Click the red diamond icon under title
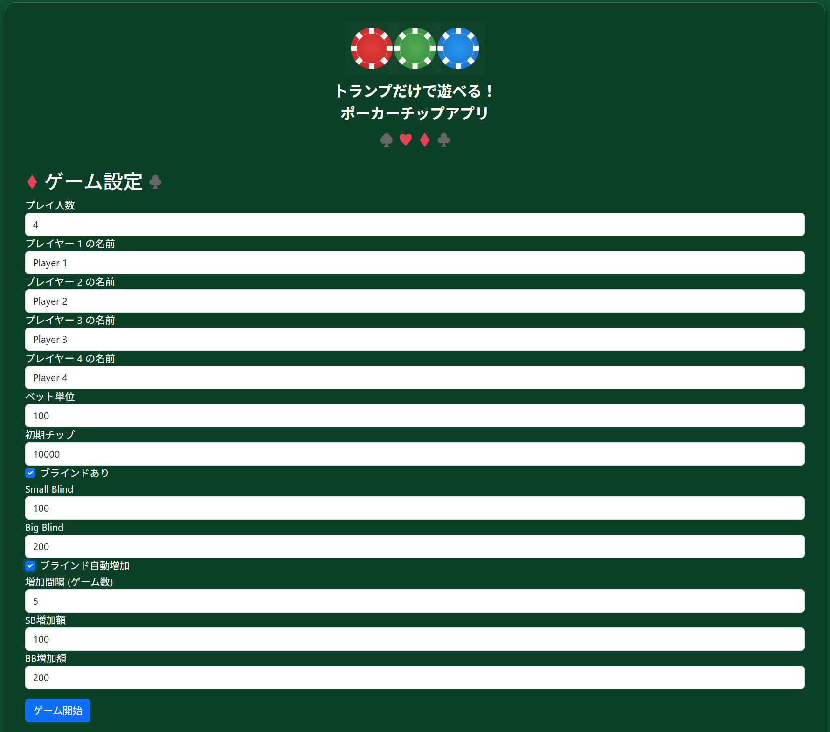The height and width of the screenshot is (732, 830). [424, 140]
